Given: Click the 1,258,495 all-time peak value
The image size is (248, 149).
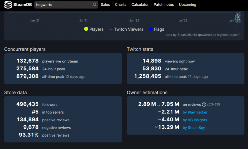Looking at the screenshot, I should click(148, 76).
